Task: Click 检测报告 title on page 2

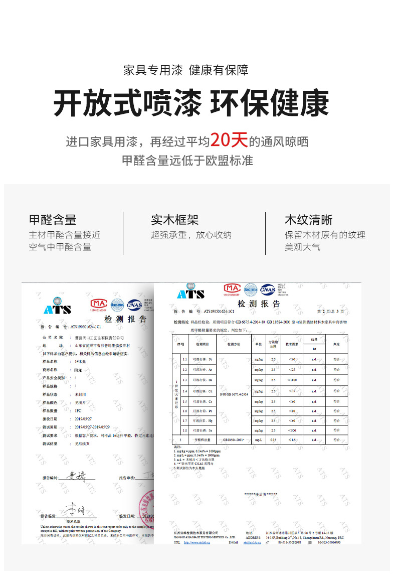Action: tap(259, 304)
